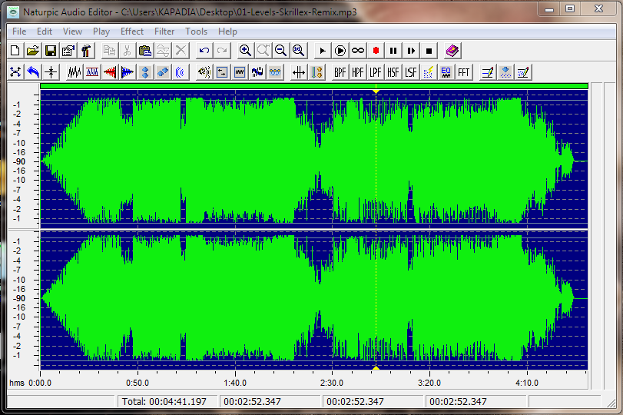Pause playback with the pause button
The width and height of the screenshot is (623, 415).
(x=393, y=51)
